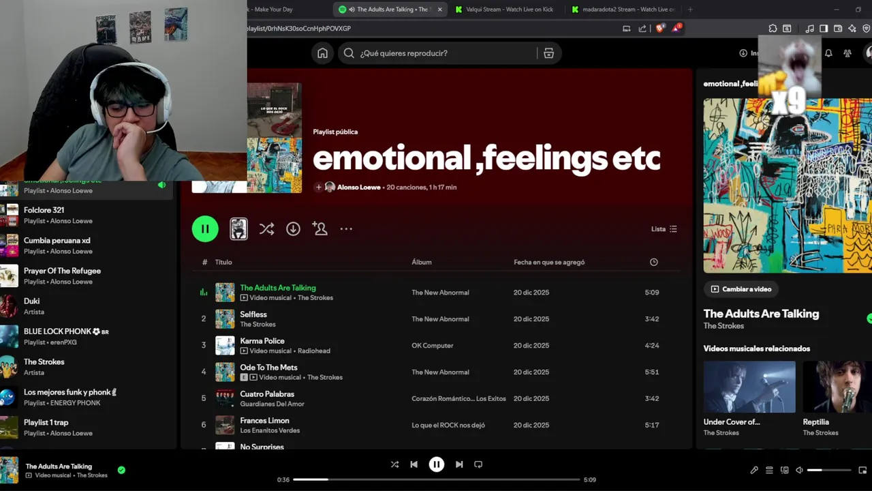Open the 'Cumbia peruana xd' playlist in the library
This screenshot has height=491, width=872.
click(87, 245)
